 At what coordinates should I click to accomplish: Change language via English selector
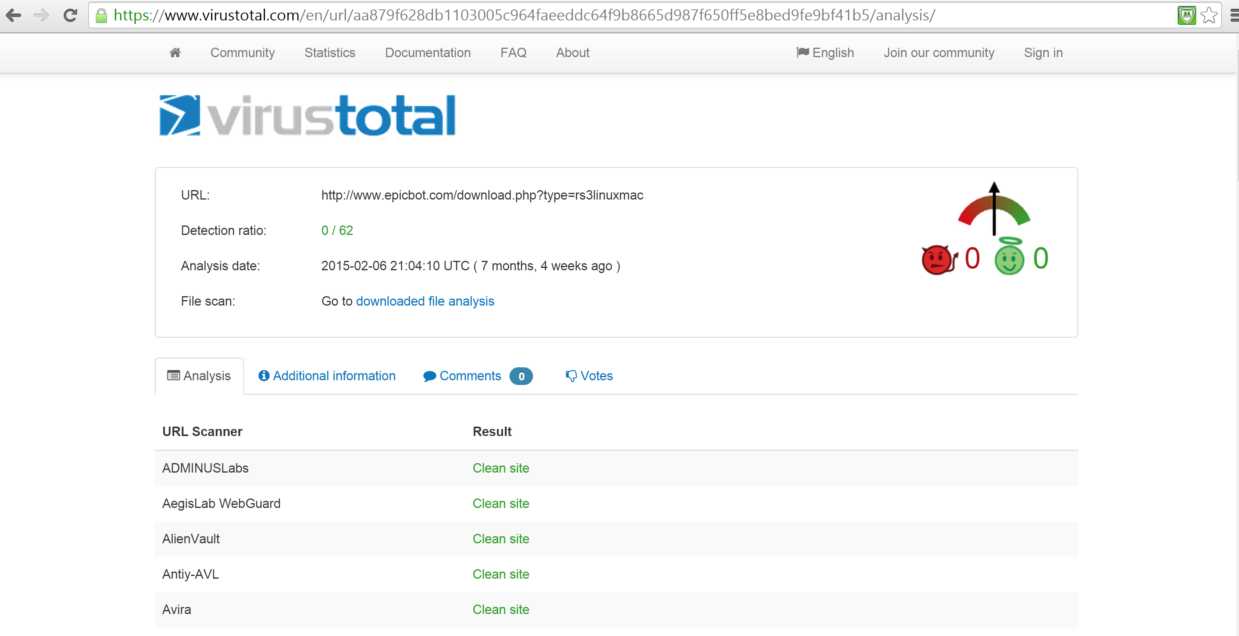click(825, 52)
